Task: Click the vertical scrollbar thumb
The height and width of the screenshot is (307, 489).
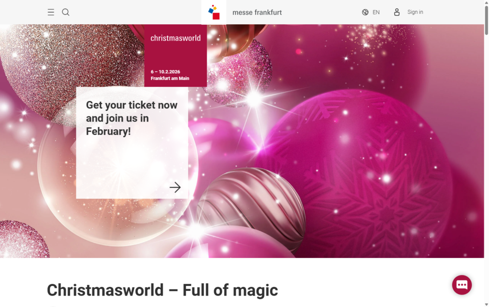Action: (486, 20)
